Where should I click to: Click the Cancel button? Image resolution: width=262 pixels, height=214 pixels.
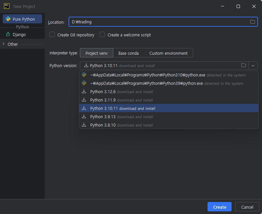[247, 207]
